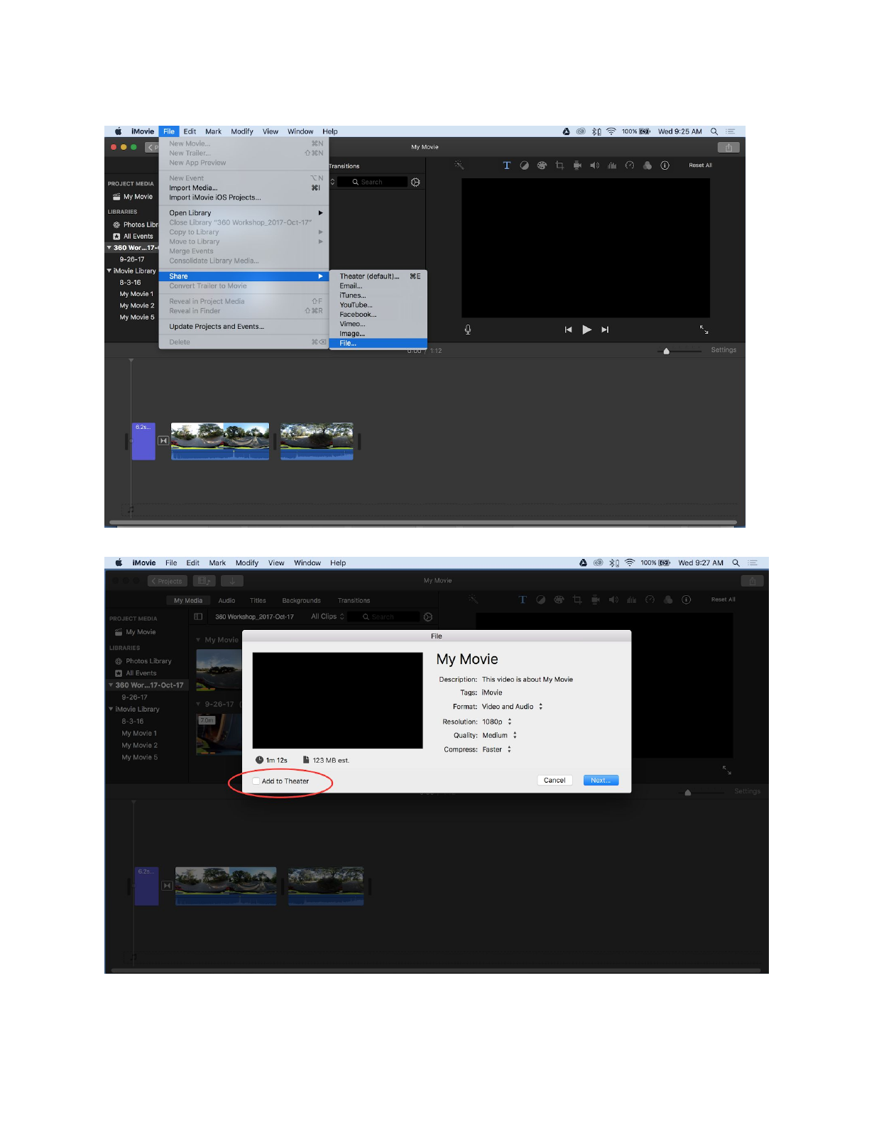Select the crop tool in the 9:25 AM screenshot
Screen dimensions: 869x1125
[559, 165]
